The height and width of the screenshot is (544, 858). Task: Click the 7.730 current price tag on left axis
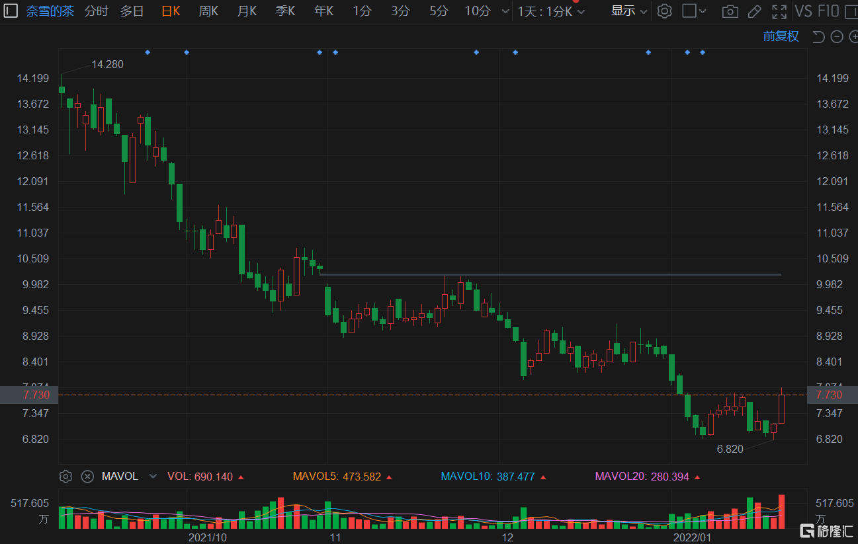click(x=29, y=395)
